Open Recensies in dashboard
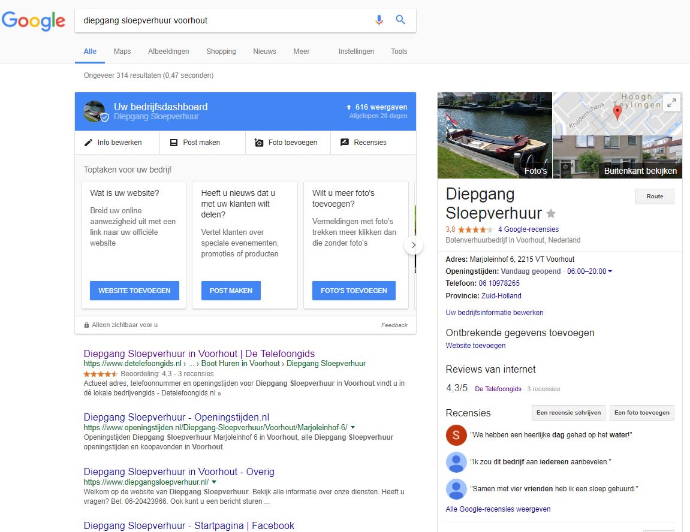Screen dimensions: 690x532 373,143
